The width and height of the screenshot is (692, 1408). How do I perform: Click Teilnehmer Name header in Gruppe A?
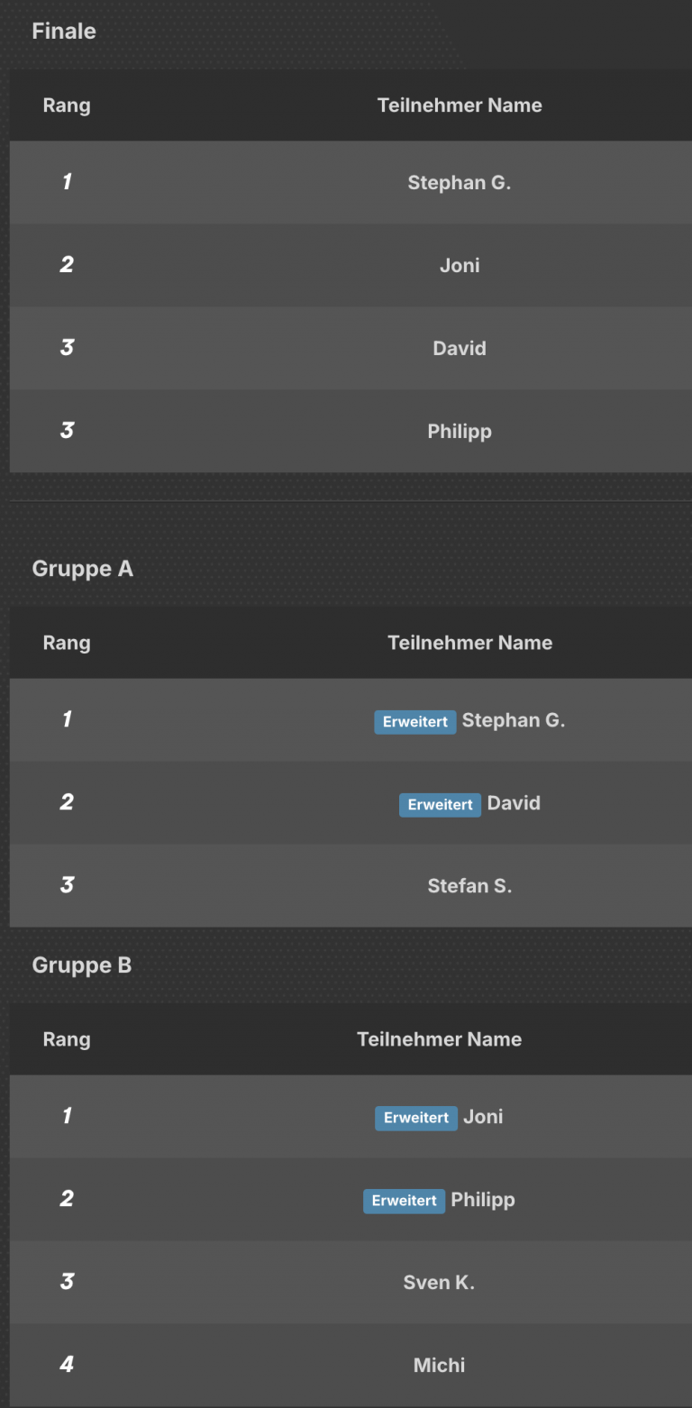coord(469,643)
